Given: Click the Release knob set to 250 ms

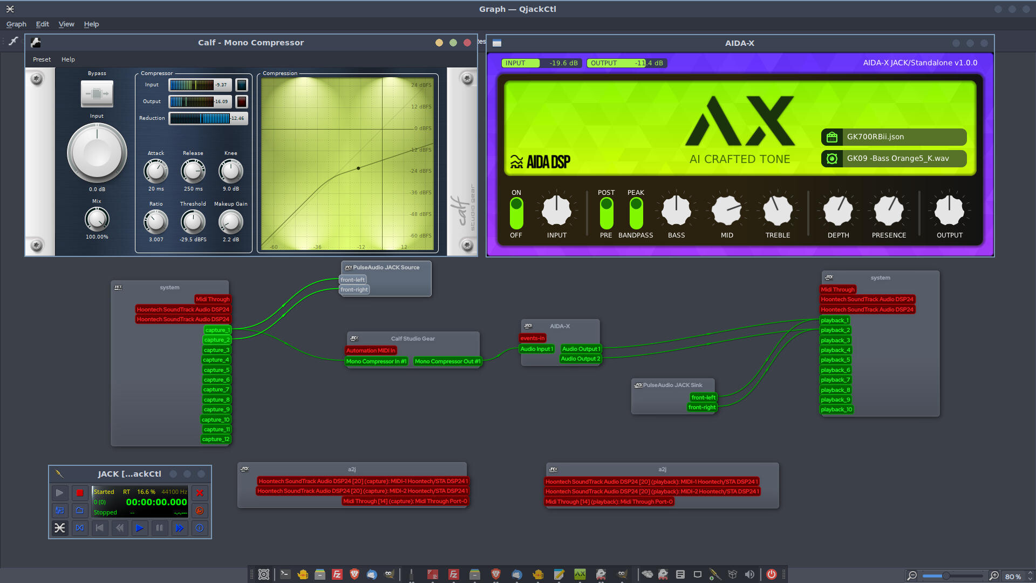Looking at the screenshot, I should (x=193, y=172).
